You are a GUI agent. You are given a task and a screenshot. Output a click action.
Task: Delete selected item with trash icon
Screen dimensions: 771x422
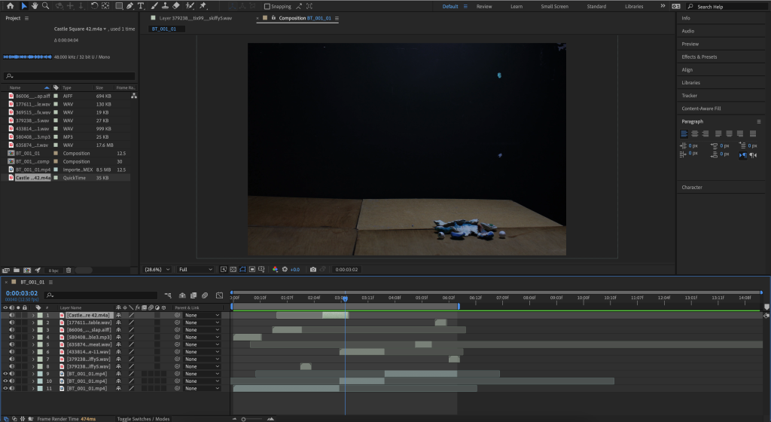tap(69, 270)
